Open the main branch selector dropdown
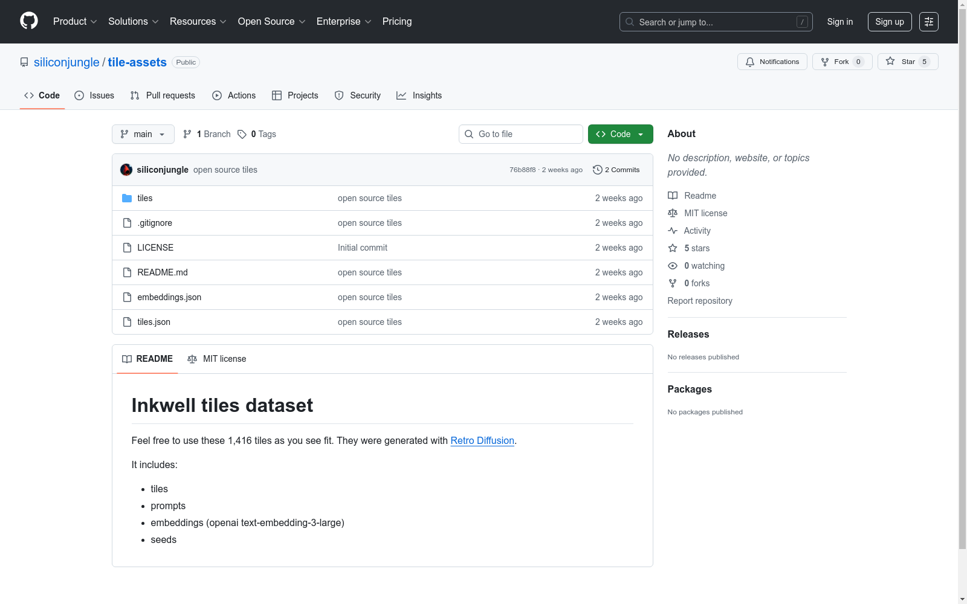967x604 pixels. point(143,134)
